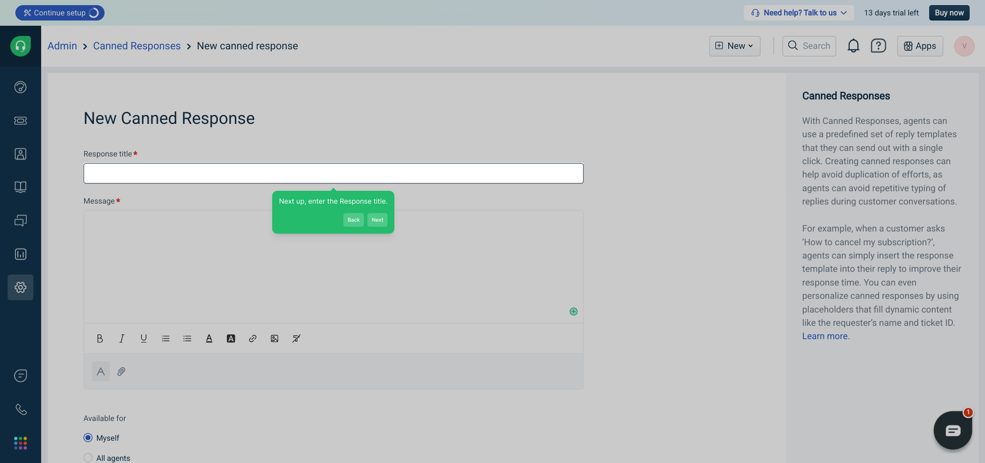The width and height of the screenshot is (985, 463).
Task: Open the Reports chart sidebar icon
Action: [20, 254]
